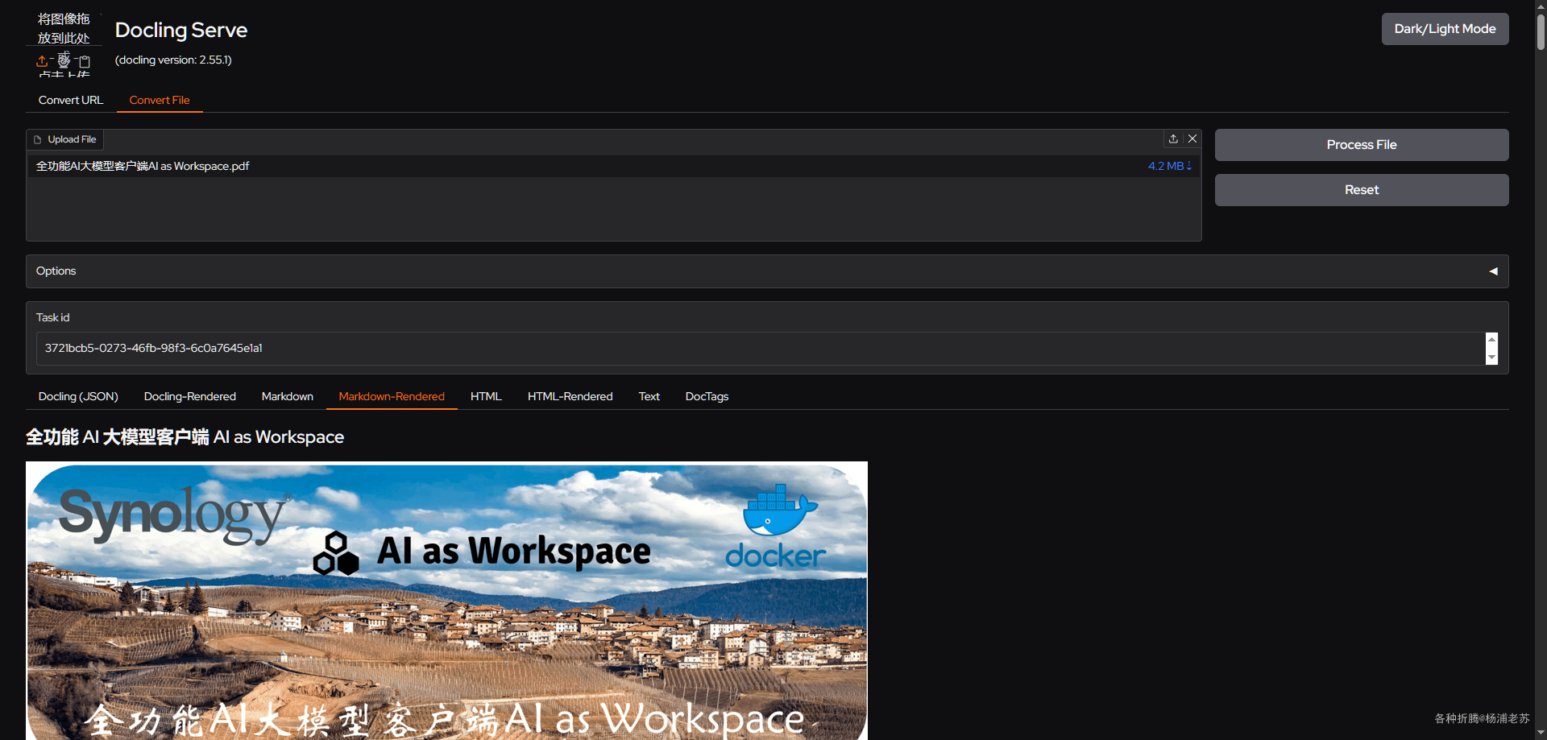This screenshot has height=740, width=1547.
Task: Click the Reset button
Action: pos(1362,190)
